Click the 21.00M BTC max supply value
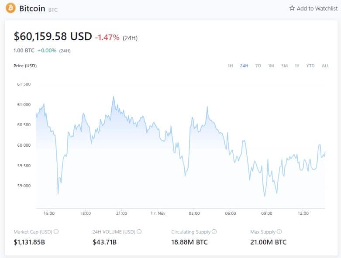341x258 pixels. pyautogui.click(x=269, y=242)
